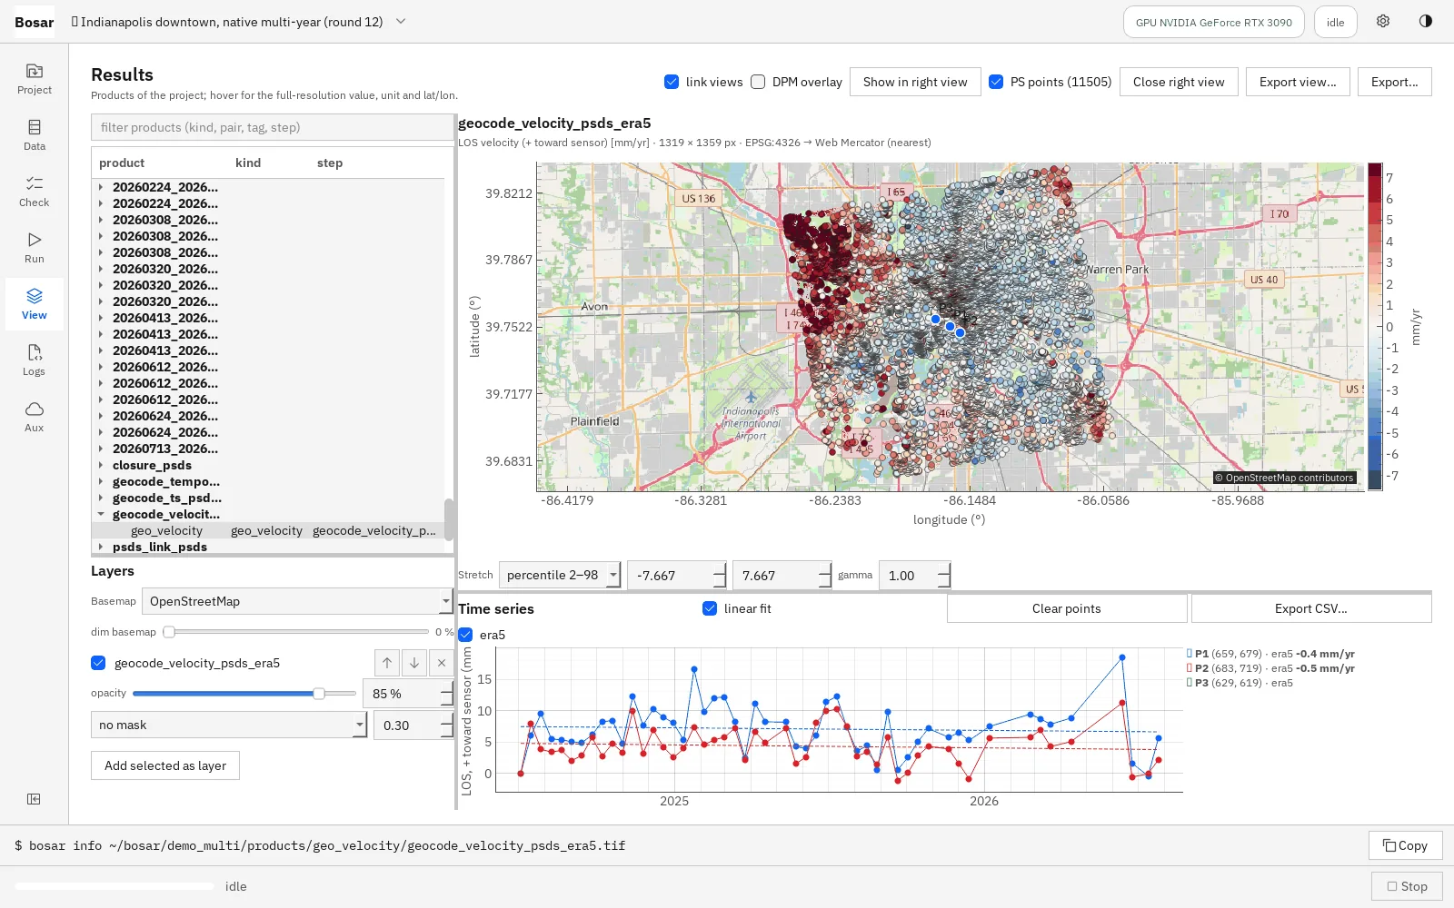Screen dimensions: 1454x908
Task: Open the Stretch percentile 2–98 dropdown
Action: coord(560,575)
